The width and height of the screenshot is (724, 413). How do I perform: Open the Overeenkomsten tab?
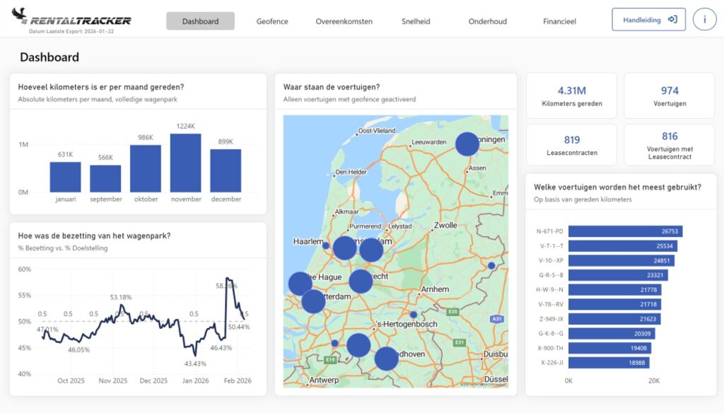(344, 21)
